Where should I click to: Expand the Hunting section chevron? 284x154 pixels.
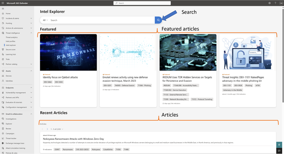click(31, 23)
